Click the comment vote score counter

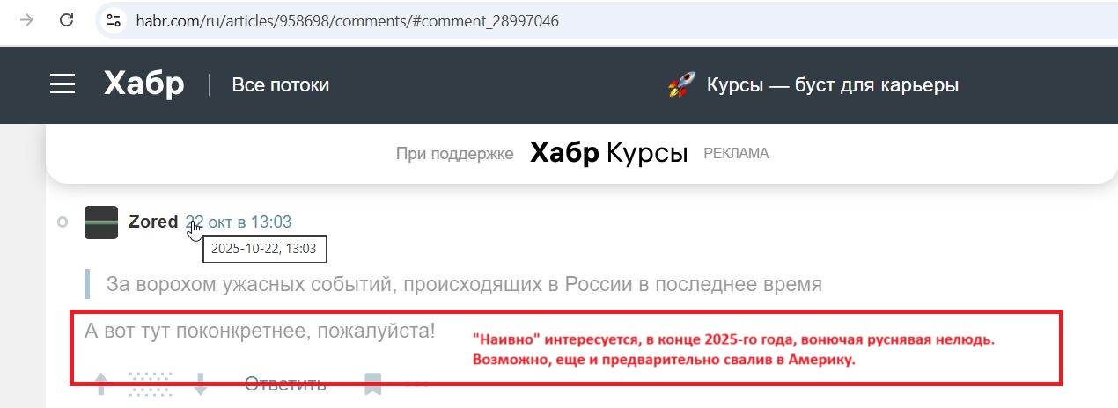[150, 383]
